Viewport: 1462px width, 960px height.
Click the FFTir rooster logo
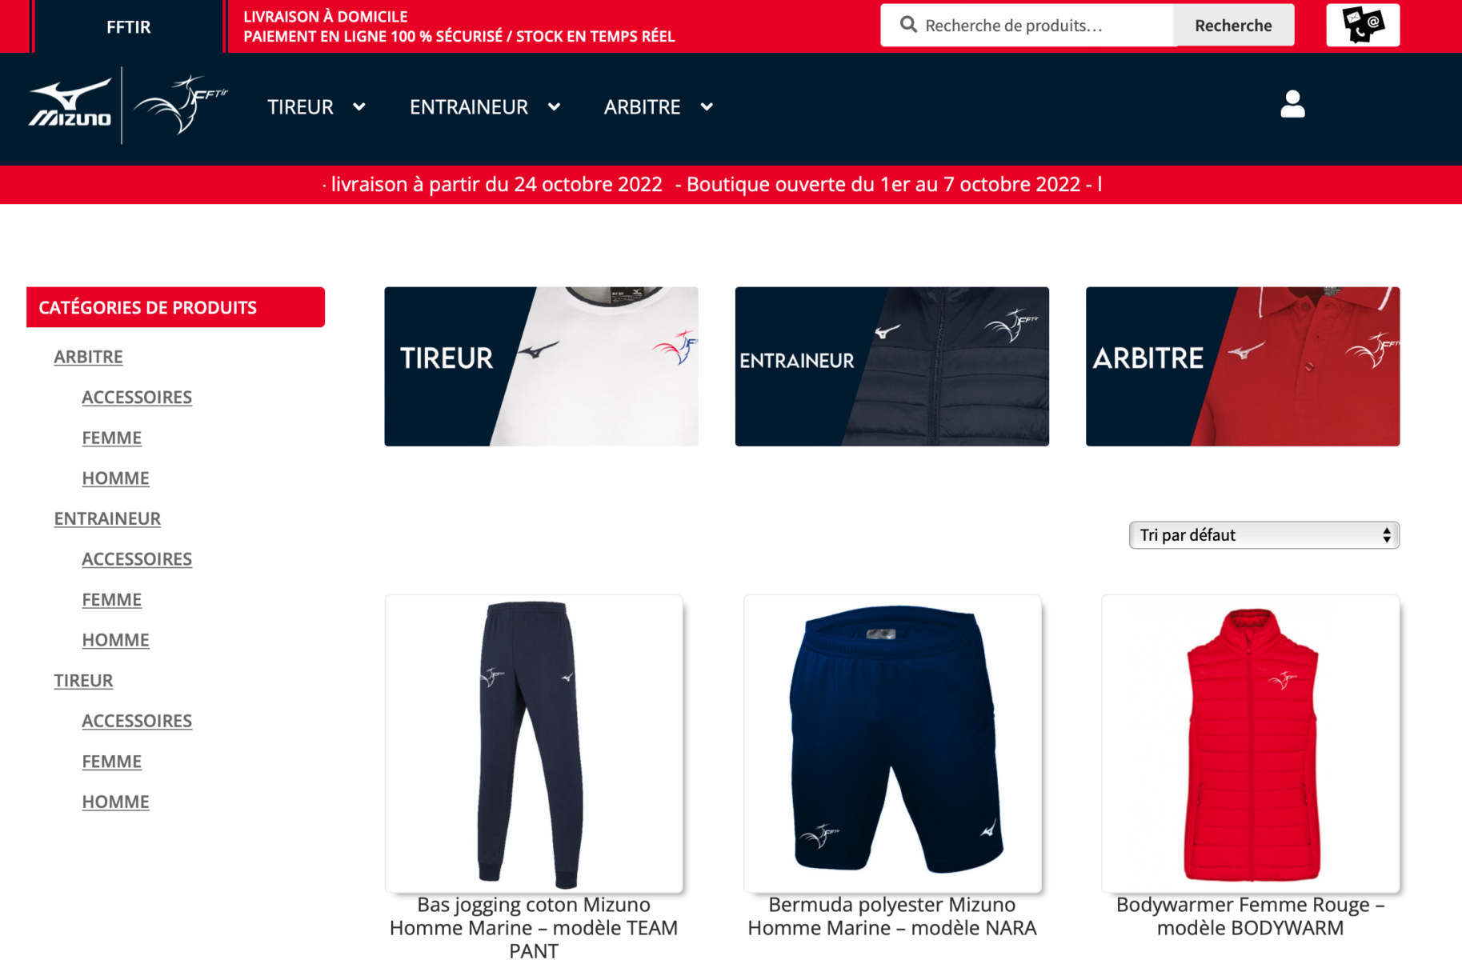(x=181, y=105)
